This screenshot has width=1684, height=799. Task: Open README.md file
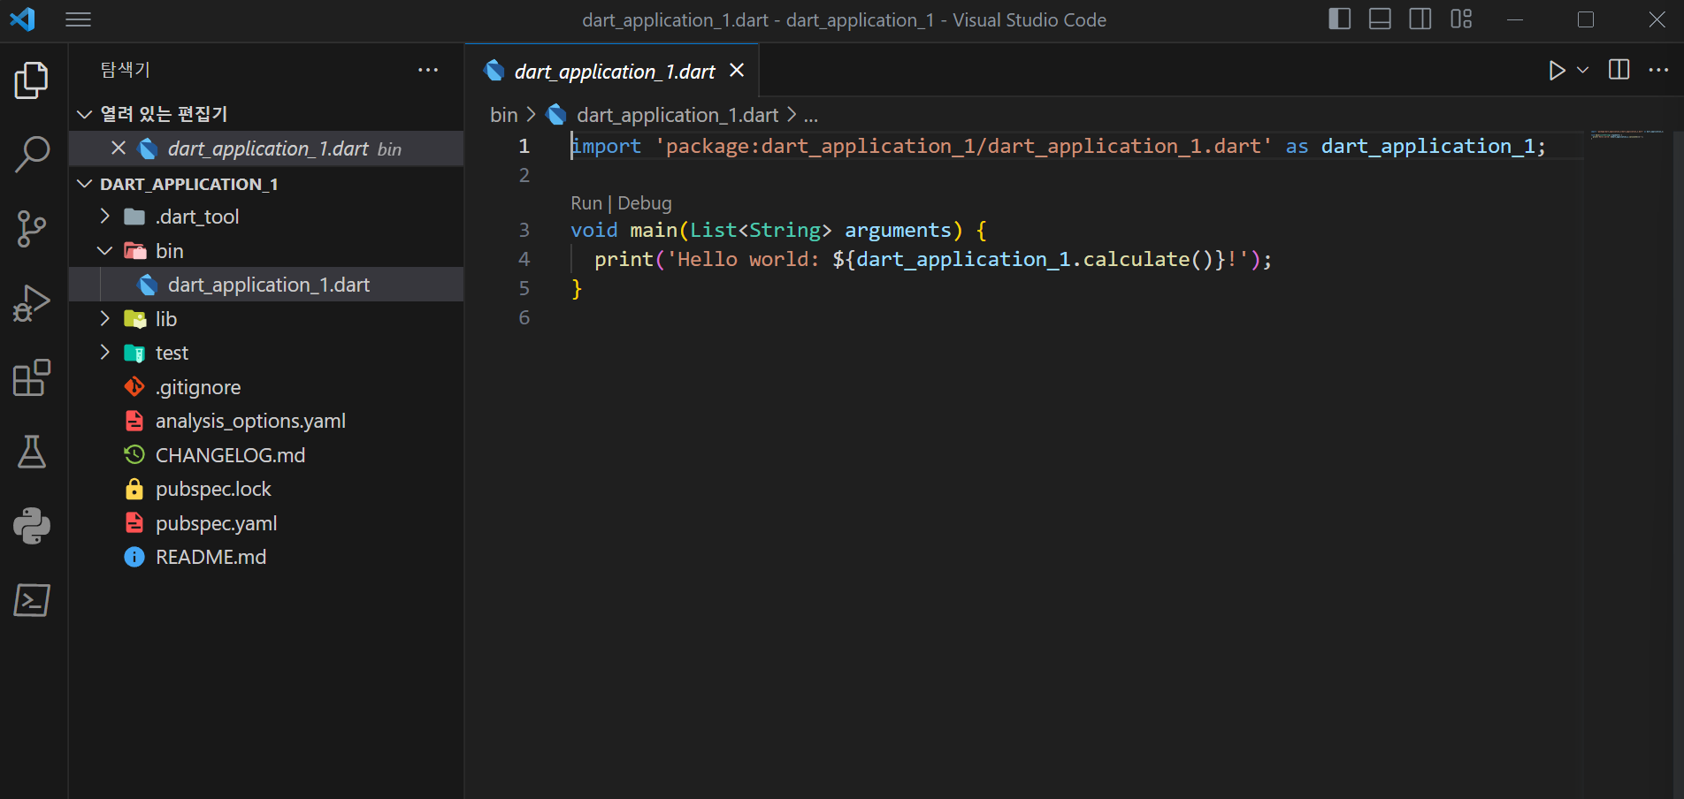[266, 557]
